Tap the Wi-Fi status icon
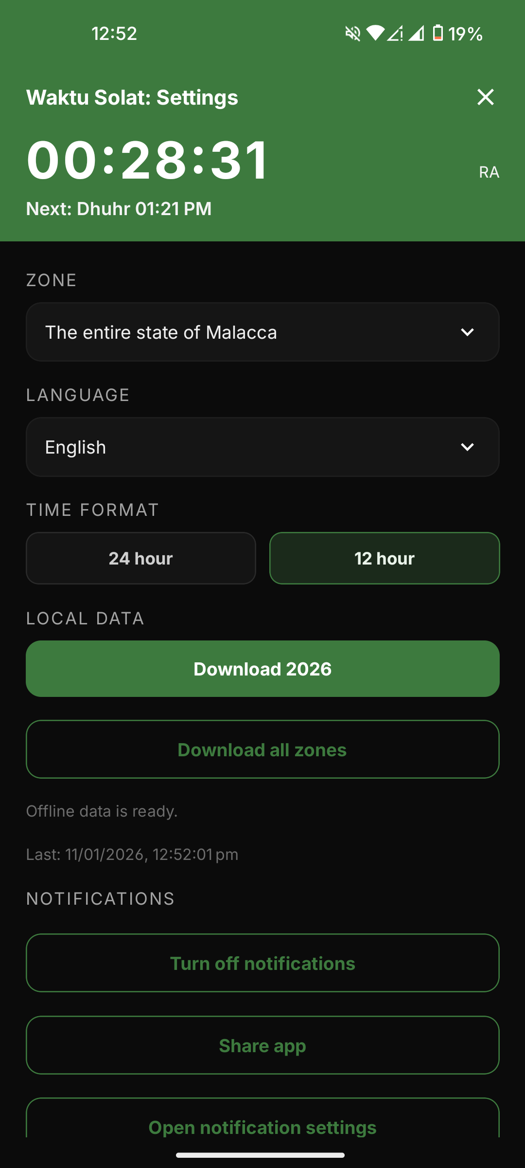Image resolution: width=525 pixels, height=1168 pixels. tap(375, 33)
